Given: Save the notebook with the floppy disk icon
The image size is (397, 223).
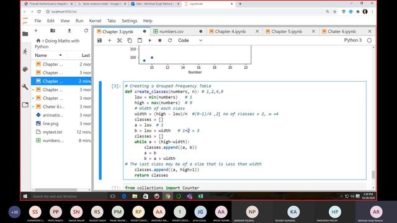Looking at the screenshot, I should click(x=99, y=40).
